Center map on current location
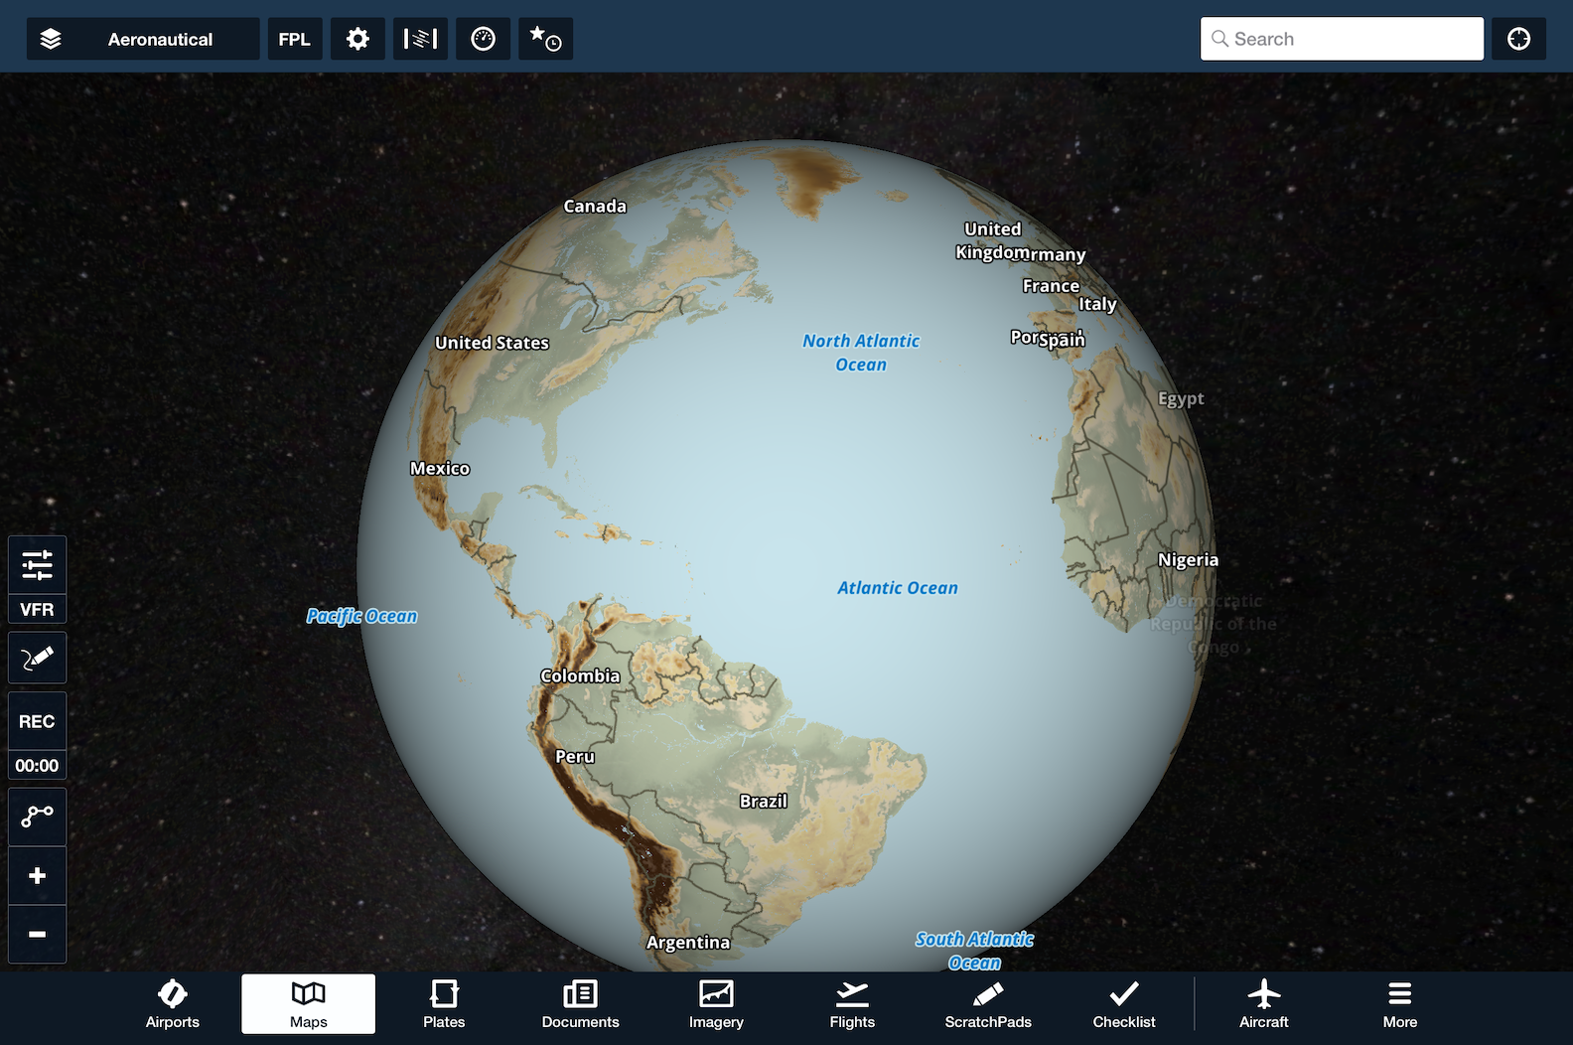This screenshot has width=1573, height=1045. pyautogui.click(x=1518, y=39)
